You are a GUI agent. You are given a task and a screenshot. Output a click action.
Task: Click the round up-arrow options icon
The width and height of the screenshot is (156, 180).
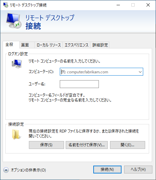6,170
